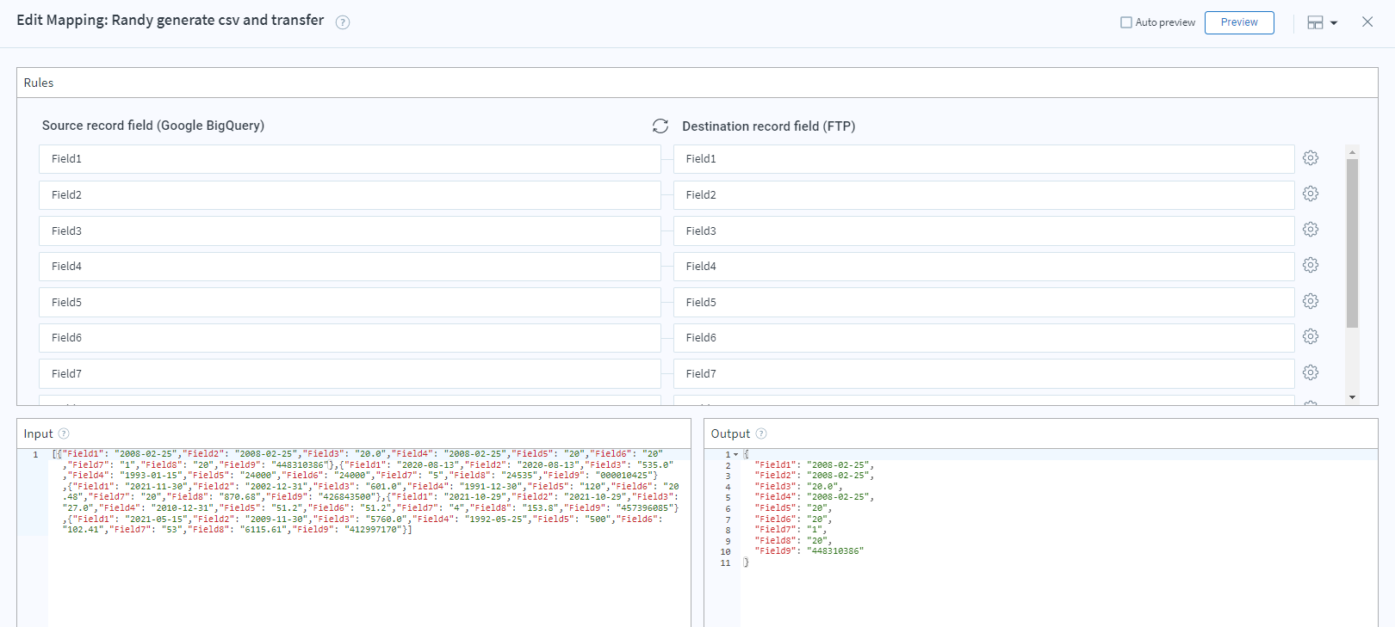Open settings gear for destination Field5
The image size is (1395, 627).
click(x=1311, y=302)
